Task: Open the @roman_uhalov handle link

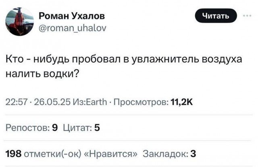Action: [x=73, y=28]
